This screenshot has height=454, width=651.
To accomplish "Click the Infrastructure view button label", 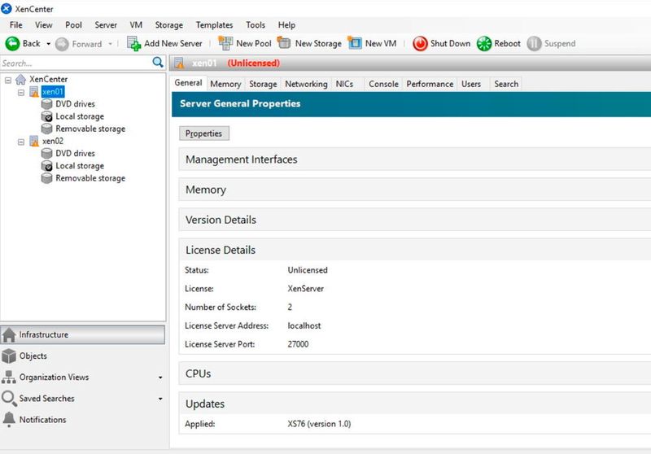I will [44, 334].
